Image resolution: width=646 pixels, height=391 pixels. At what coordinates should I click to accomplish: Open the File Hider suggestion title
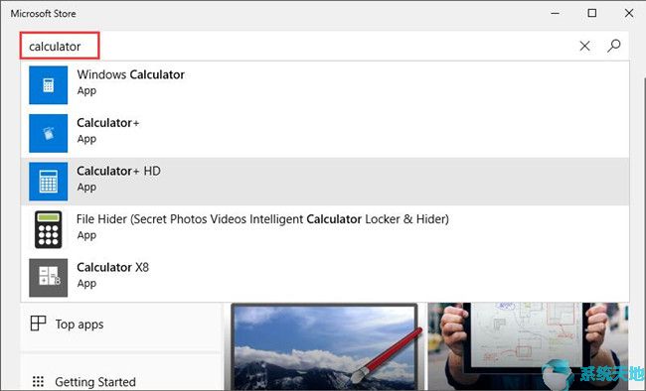click(262, 219)
